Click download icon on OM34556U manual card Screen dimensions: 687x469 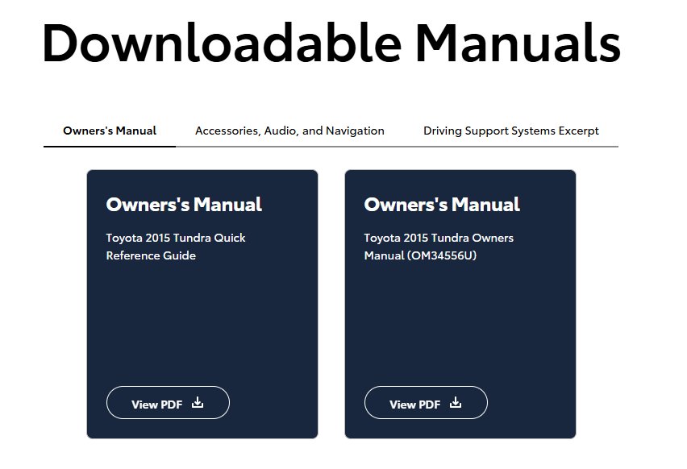pos(456,402)
